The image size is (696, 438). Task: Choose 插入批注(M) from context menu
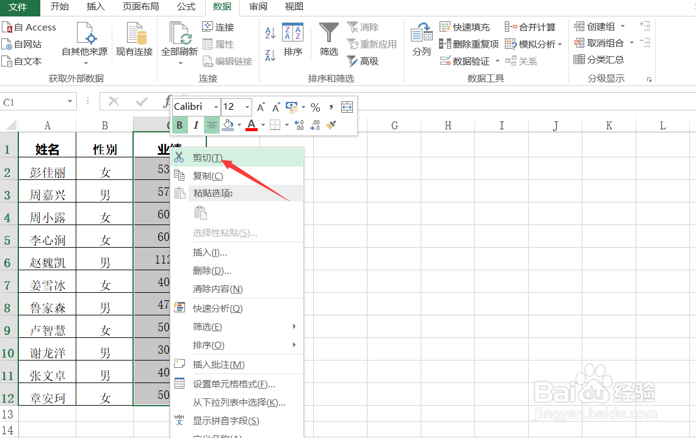click(237, 364)
